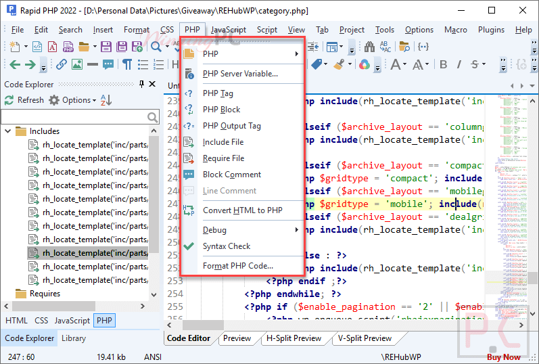Screen dimensions: 539x364
Task: Open the Code Explorer Options dropdown
Action: tap(72, 100)
